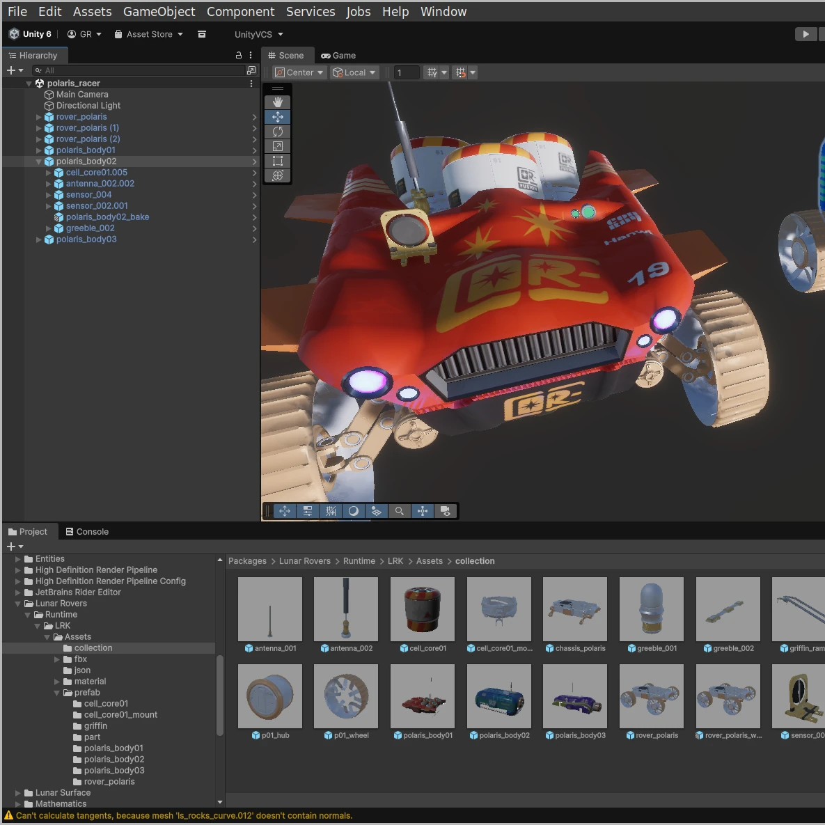825x825 pixels.
Task: Open grid visibility settings dropdown arrow
Action: [x=444, y=72]
